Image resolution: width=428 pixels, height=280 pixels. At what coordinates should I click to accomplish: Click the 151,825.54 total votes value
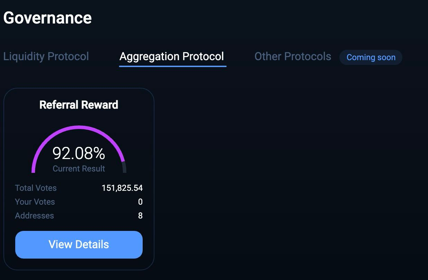[122, 188]
